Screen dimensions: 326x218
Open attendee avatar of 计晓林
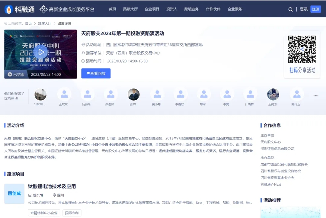coord(250,95)
